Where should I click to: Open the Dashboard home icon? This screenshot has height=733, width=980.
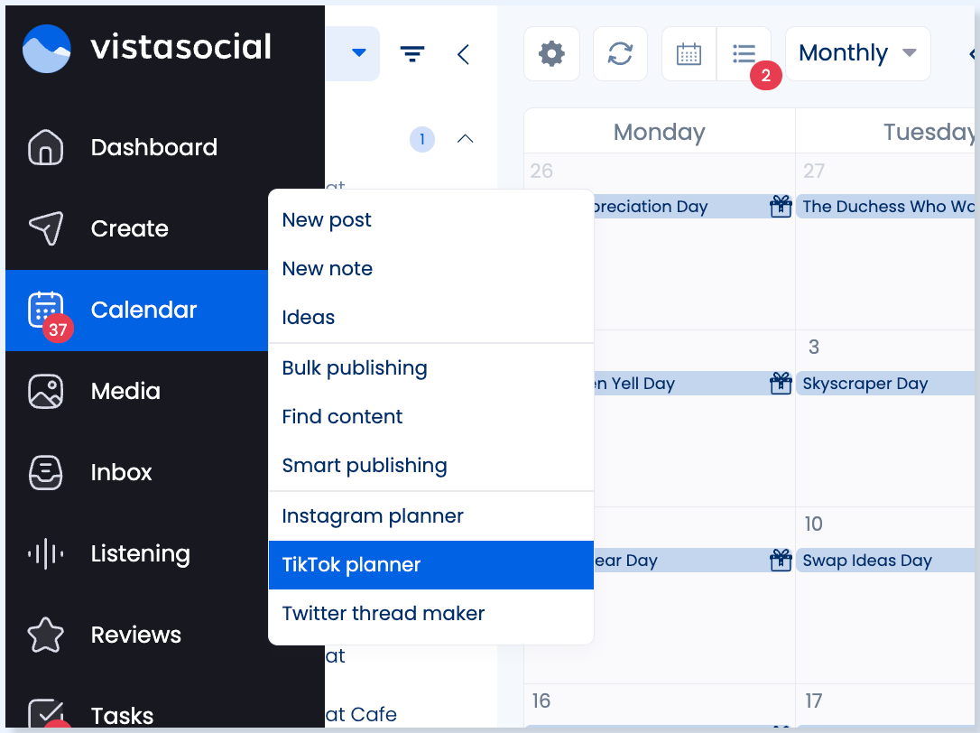pos(46,148)
